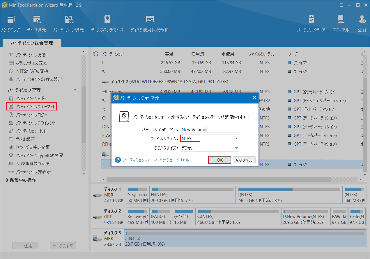
Task: Edit the パーティションのラベル field
Action: coord(210,129)
